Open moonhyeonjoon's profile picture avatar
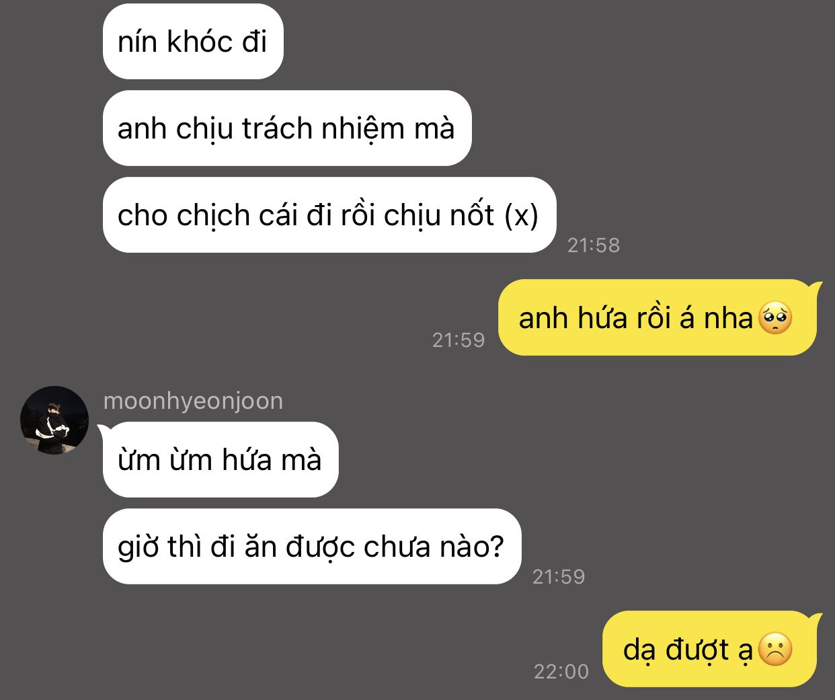 click(x=54, y=420)
